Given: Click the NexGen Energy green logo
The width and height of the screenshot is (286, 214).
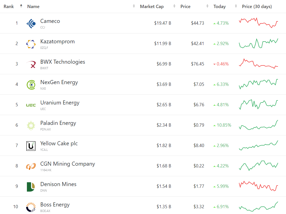Looking at the screenshot, I should click(x=31, y=85).
